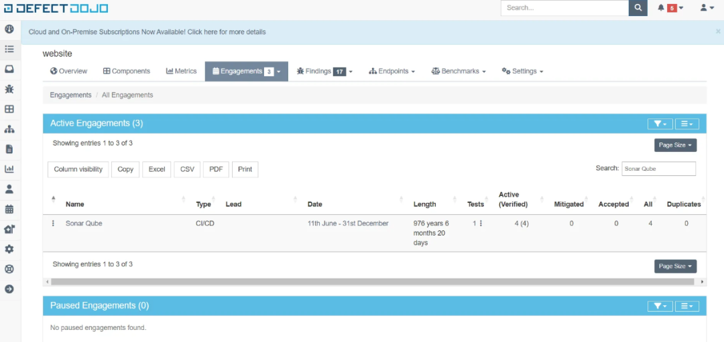Expand the sidebar using the arrow icon
The height and width of the screenshot is (342, 724).
pyautogui.click(x=9, y=289)
